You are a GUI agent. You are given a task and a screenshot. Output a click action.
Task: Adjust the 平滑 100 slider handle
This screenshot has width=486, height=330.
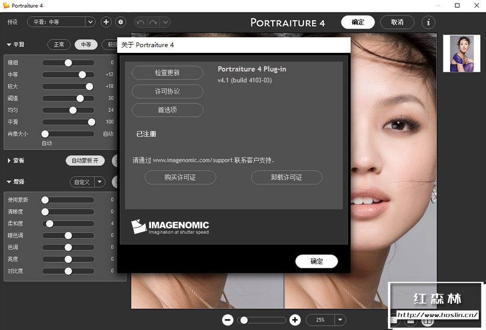(91, 122)
